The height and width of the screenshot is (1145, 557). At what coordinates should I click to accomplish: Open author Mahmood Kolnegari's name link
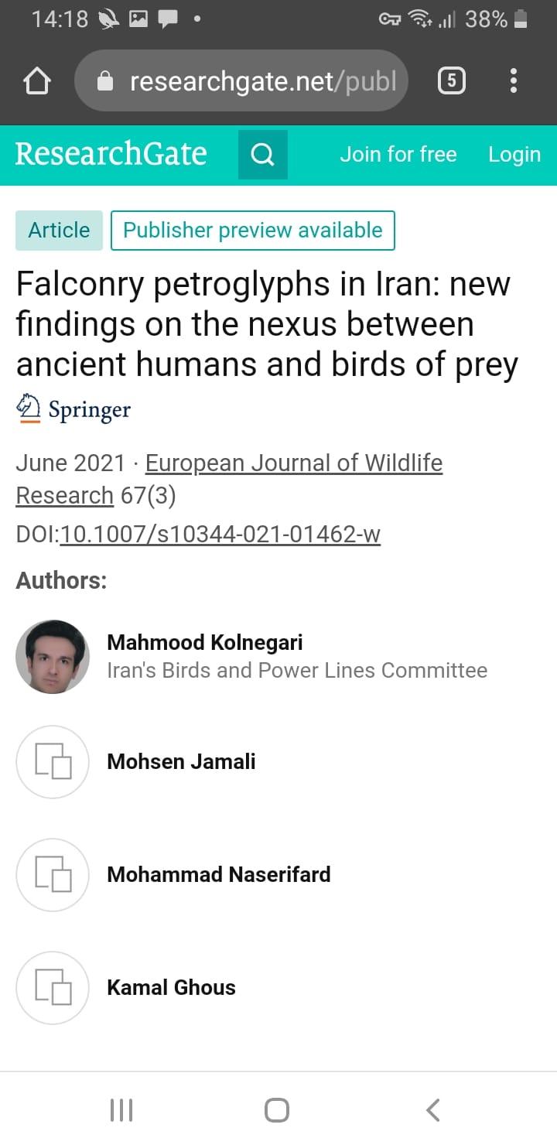[205, 642]
